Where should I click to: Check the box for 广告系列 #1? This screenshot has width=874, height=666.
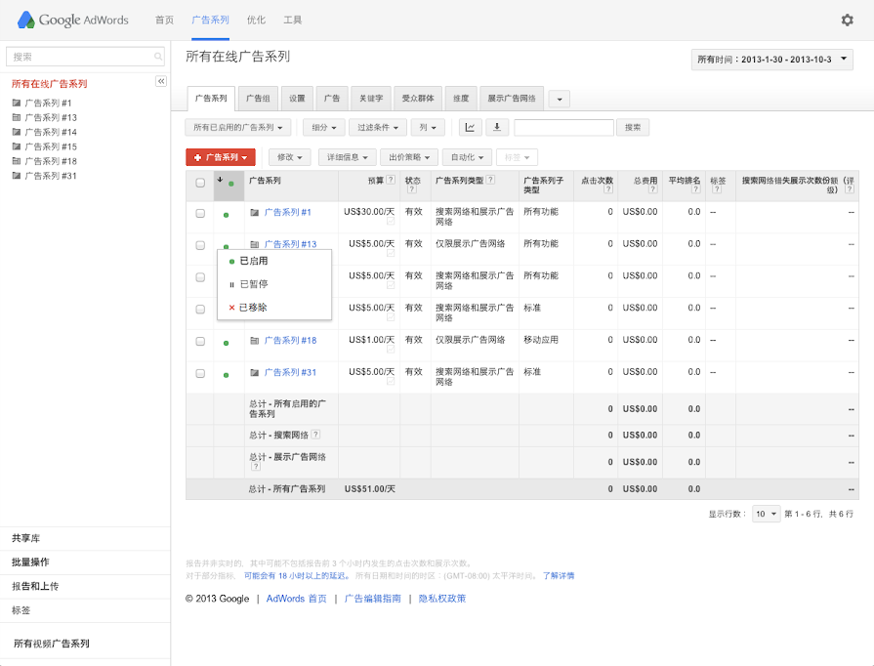(x=200, y=213)
